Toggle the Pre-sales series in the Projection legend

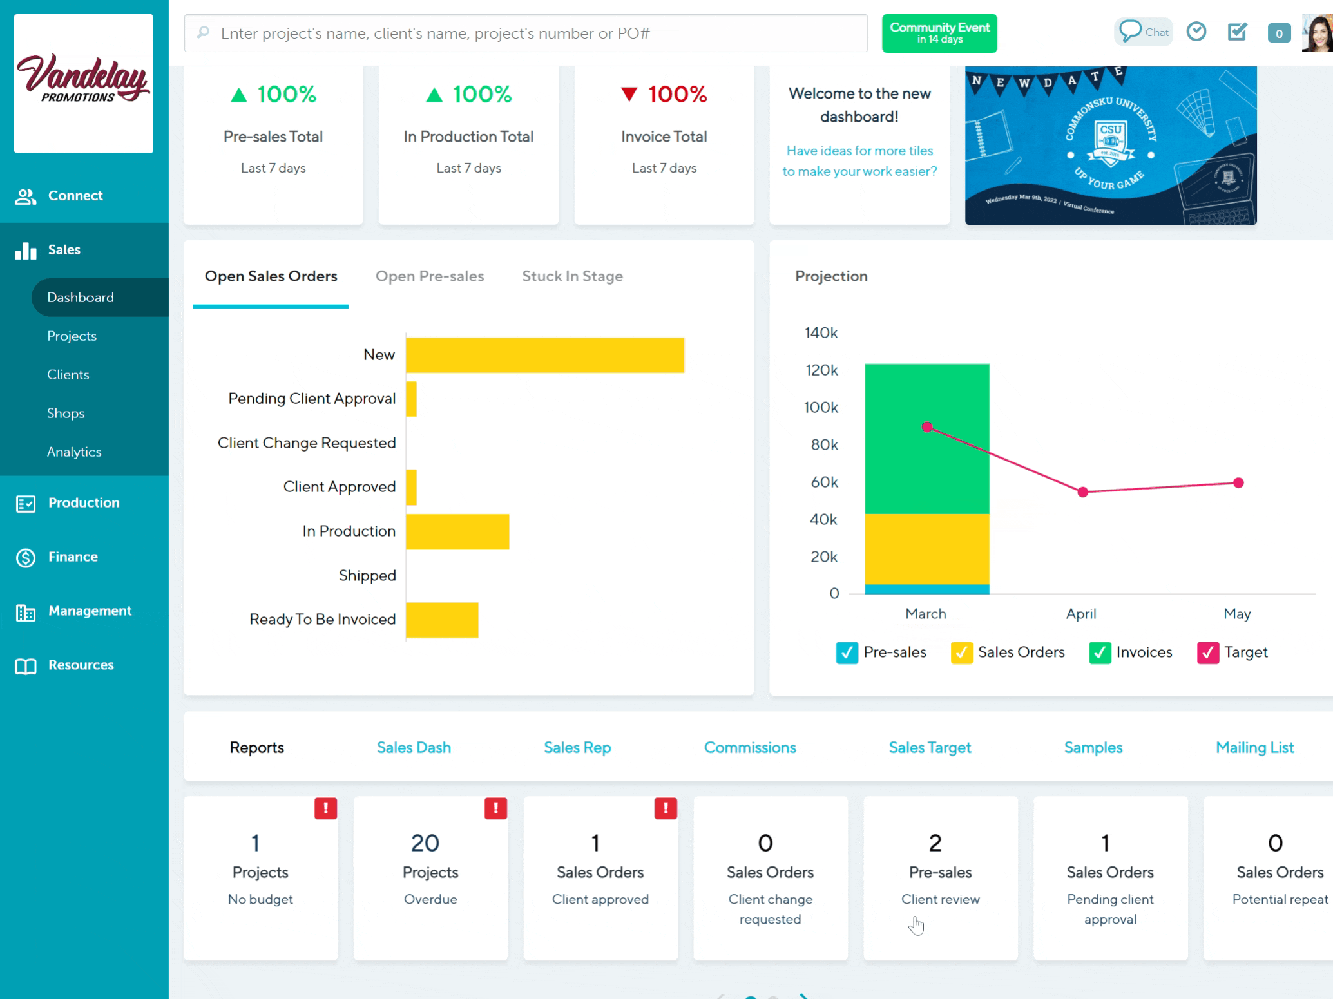coord(847,652)
